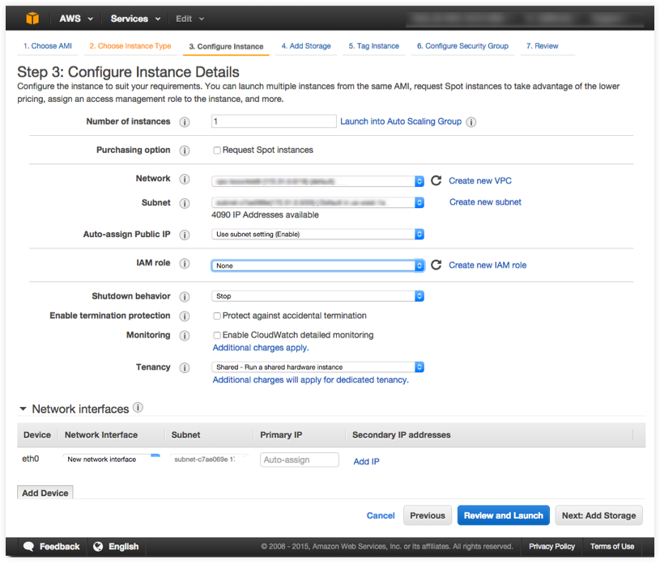Click the English language globe icon
The width and height of the screenshot is (660, 563).
98,546
